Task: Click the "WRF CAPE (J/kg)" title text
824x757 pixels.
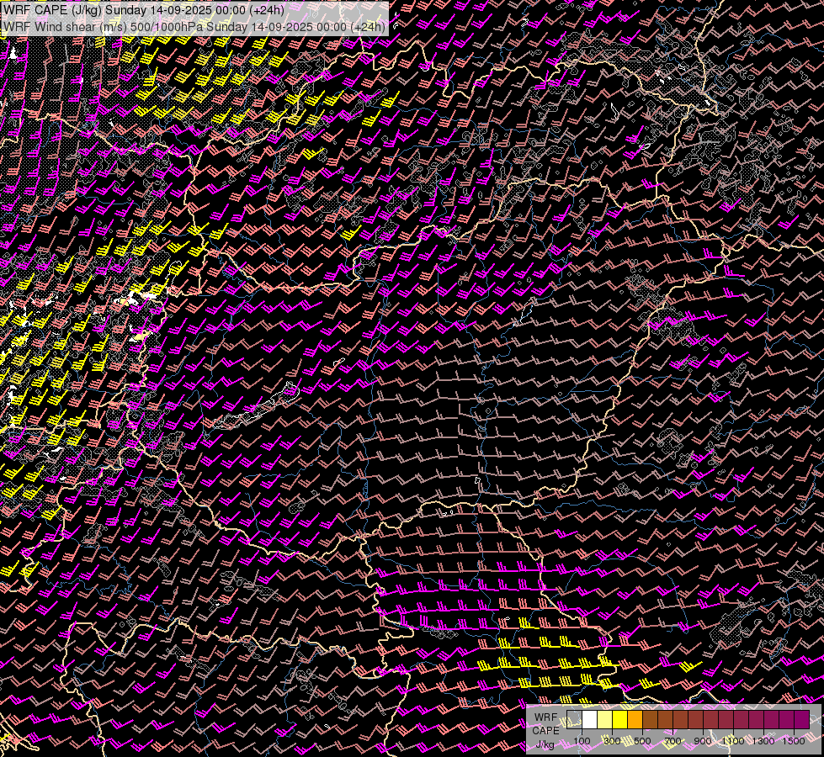Action: [51, 10]
